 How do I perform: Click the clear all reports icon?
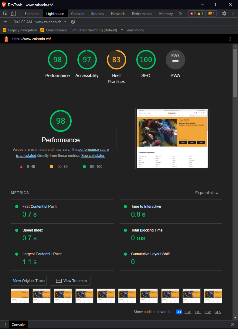pyautogui.click(x=73, y=22)
